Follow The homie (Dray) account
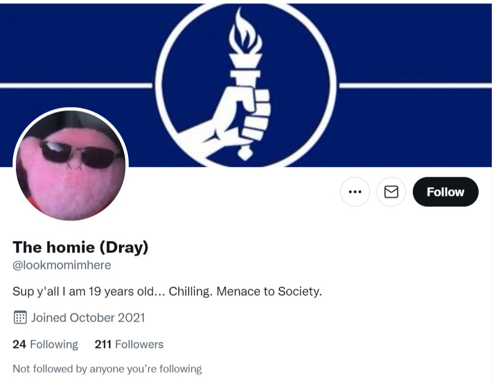Image resolution: width=494 pixels, height=382 pixels. [x=446, y=192]
